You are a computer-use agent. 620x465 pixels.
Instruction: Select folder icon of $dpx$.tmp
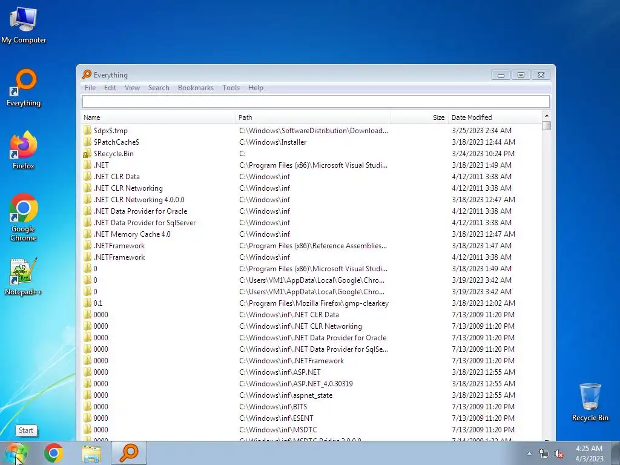click(x=87, y=131)
